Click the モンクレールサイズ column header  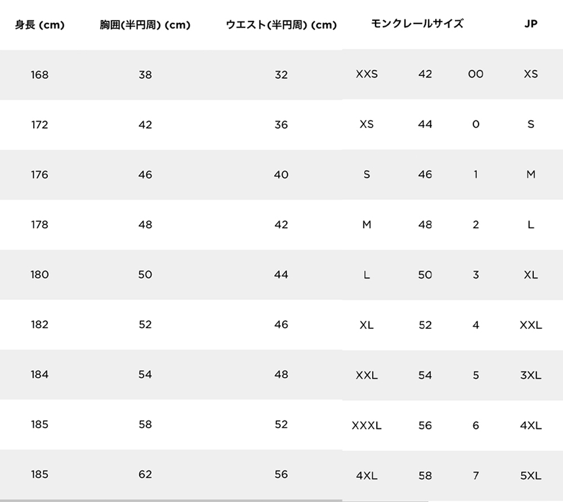point(417,24)
